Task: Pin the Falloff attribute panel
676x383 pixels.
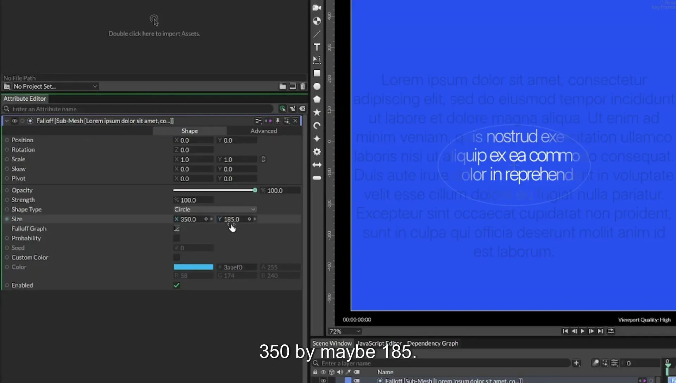Action: click(x=277, y=121)
